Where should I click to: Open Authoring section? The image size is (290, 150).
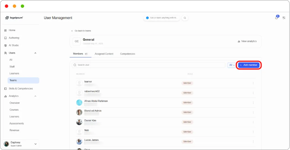(14, 38)
